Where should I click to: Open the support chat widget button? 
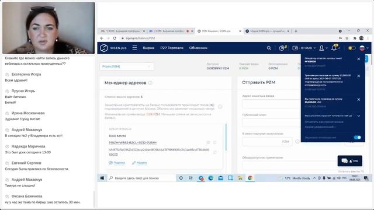[349, 161]
